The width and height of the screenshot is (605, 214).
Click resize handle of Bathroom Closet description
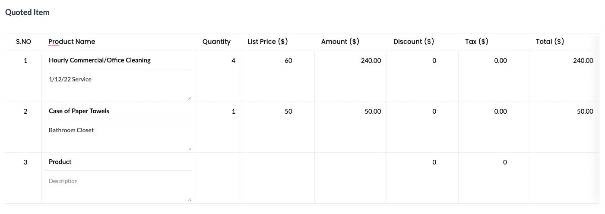point(190,149)
